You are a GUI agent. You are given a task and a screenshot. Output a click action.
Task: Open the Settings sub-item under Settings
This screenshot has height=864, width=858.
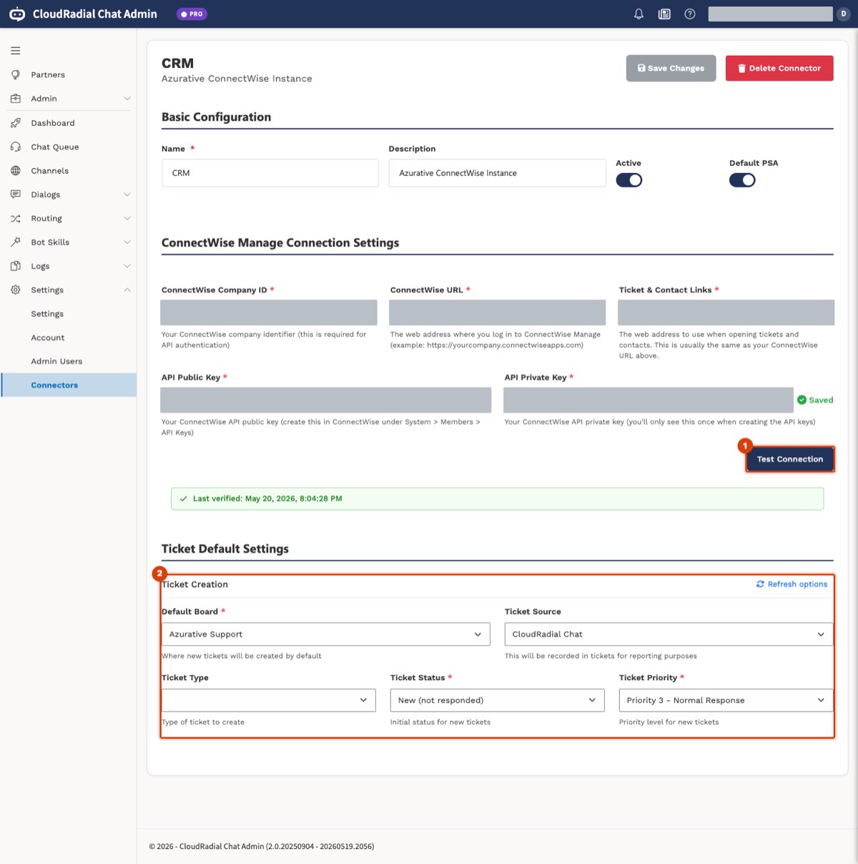pyautogui.click(x=47, y=314)
